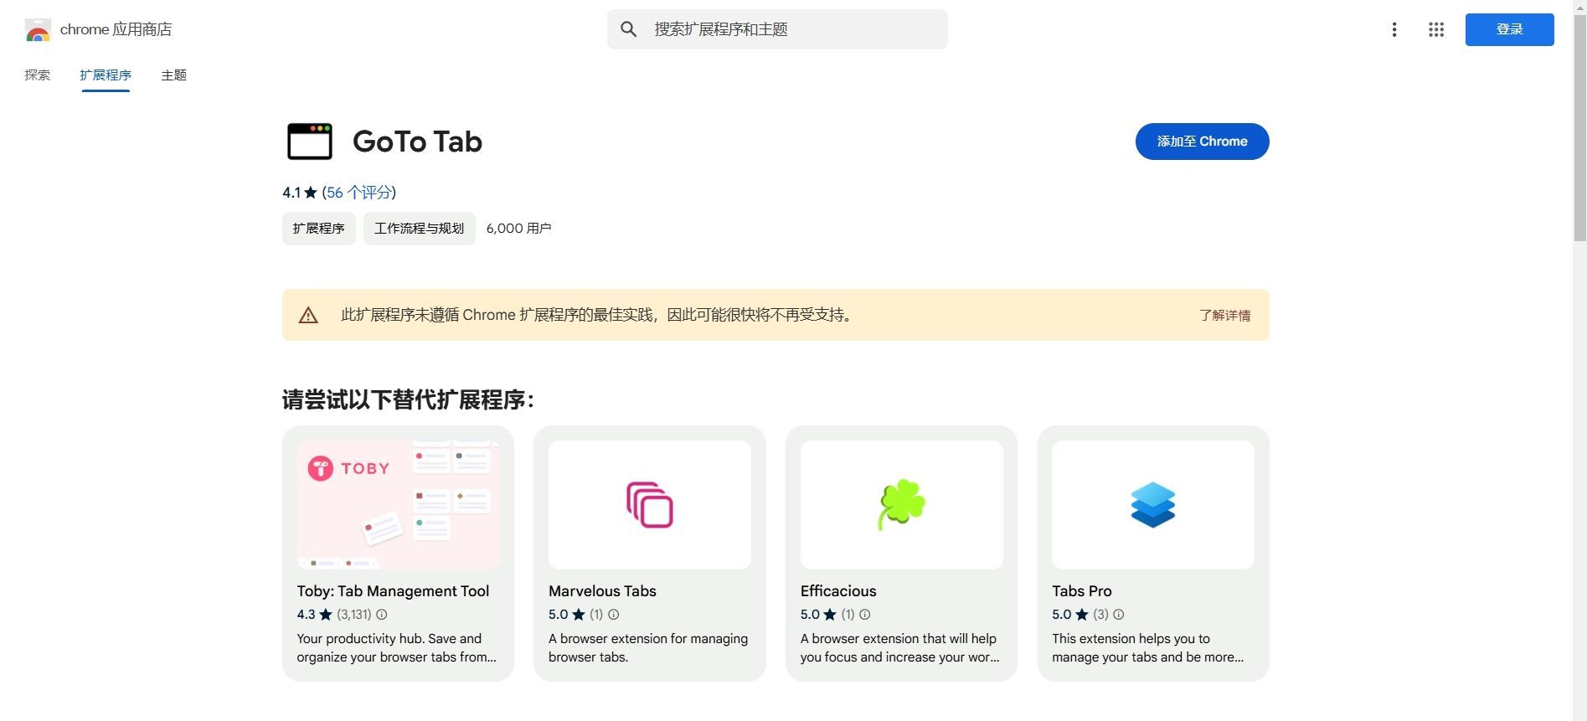Viewport: 1587px width, 721px height.
Task: Switch to the 探索 tab
Action: [x=38, y=75]
